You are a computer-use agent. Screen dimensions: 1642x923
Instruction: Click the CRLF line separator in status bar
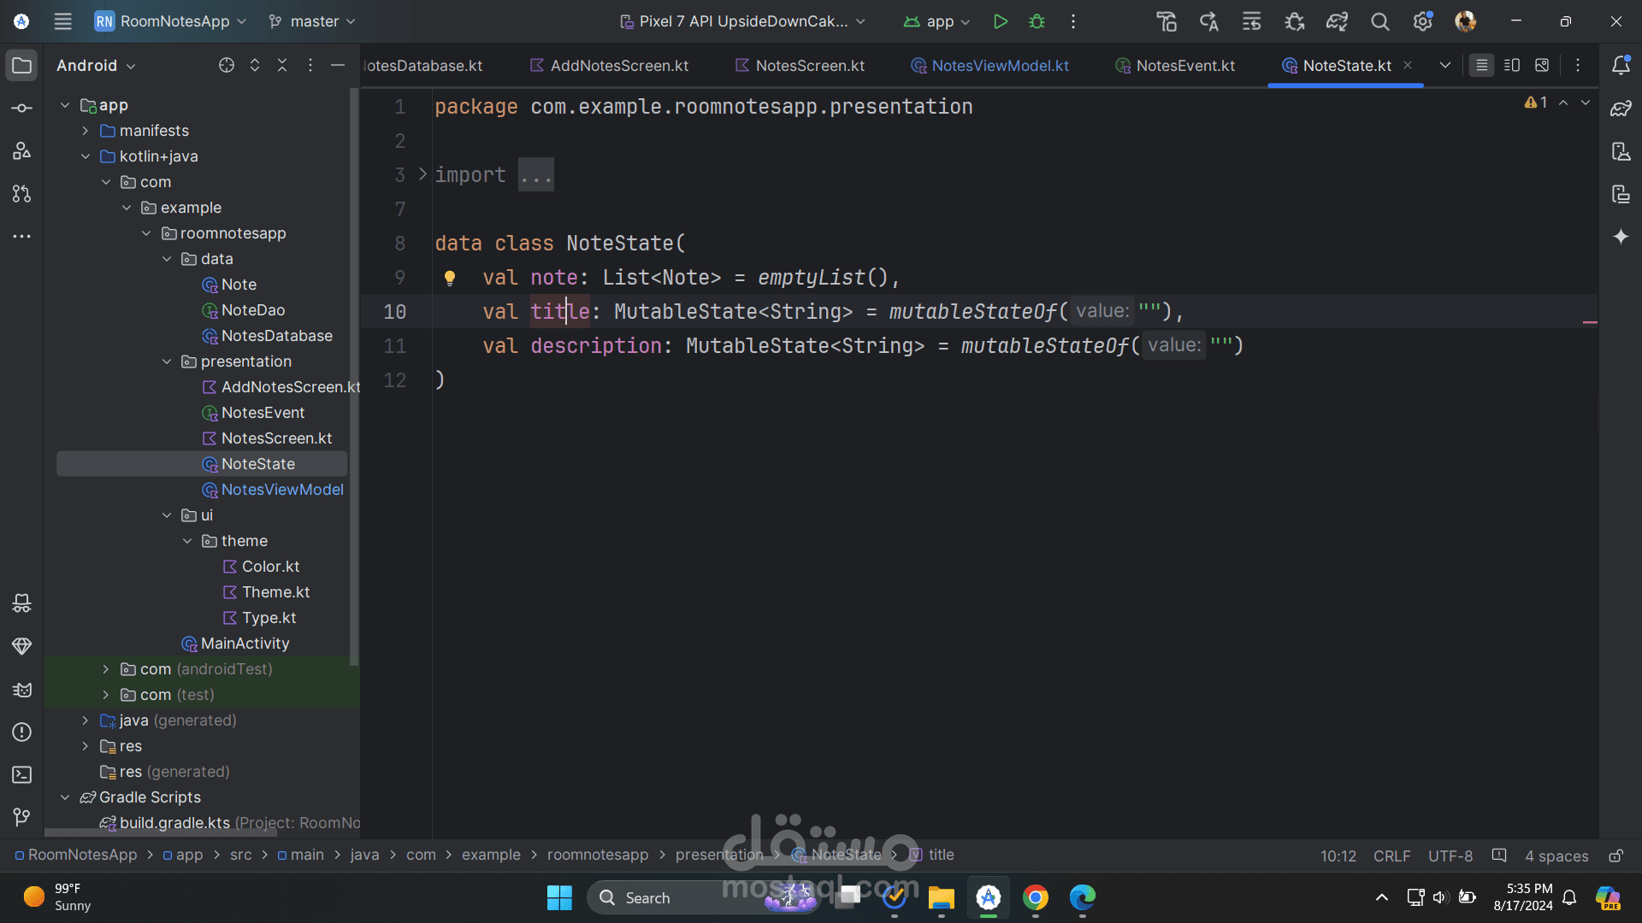(x=1391, y=855)
